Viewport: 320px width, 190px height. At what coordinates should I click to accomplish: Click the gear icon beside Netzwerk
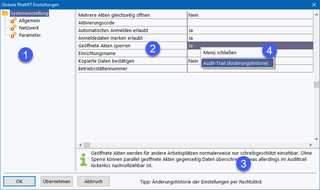14,28
